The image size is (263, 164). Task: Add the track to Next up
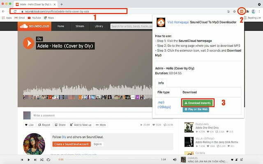pyautogui.click(x=81, y=125)
